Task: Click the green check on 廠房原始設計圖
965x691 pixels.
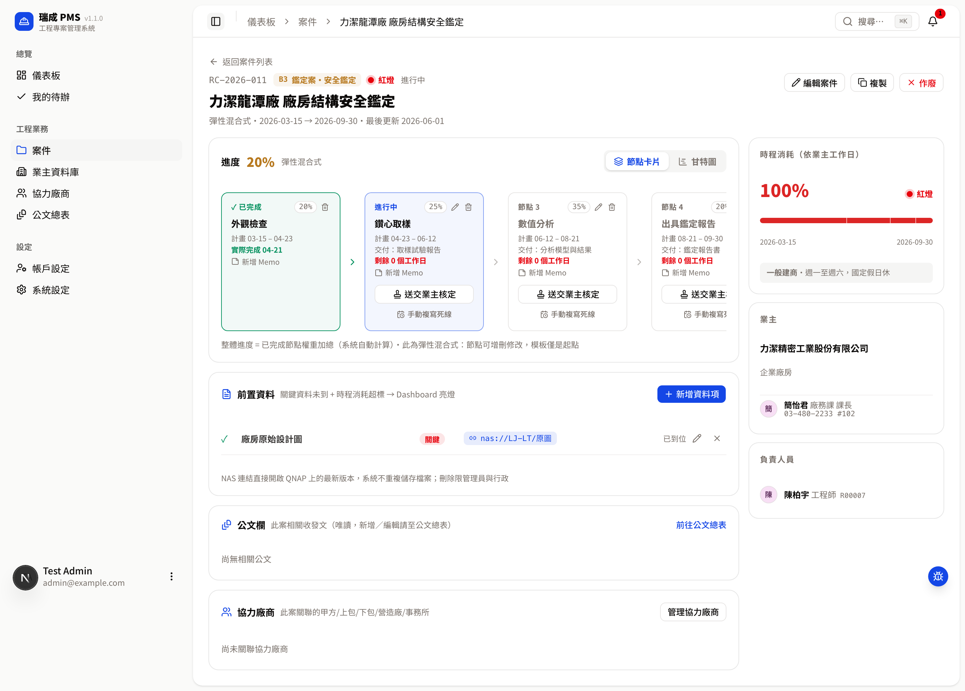Action: (x=224, y=439)
